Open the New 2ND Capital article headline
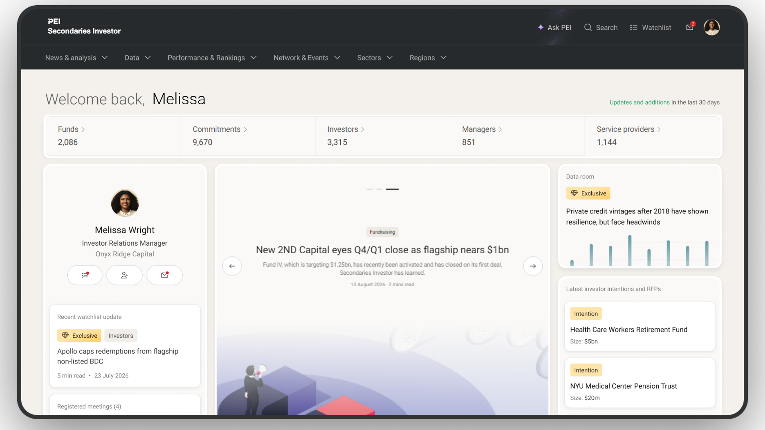This screenshot has height=430, width=765. 382,250
